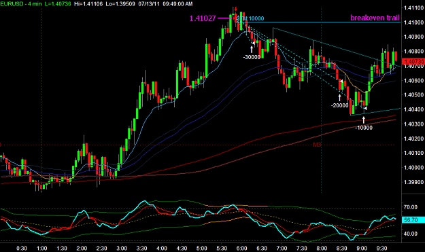Click the 4:00 time axis label
The height and width of the screenshot is (252, 425).
[162, 248]
